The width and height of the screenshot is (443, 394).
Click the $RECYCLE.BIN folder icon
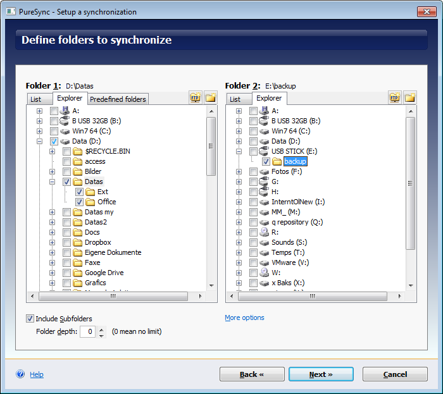pos(78,151)
